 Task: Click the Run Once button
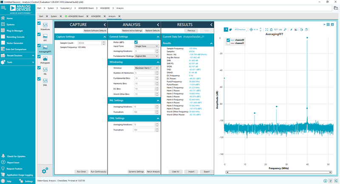(81, 171)
